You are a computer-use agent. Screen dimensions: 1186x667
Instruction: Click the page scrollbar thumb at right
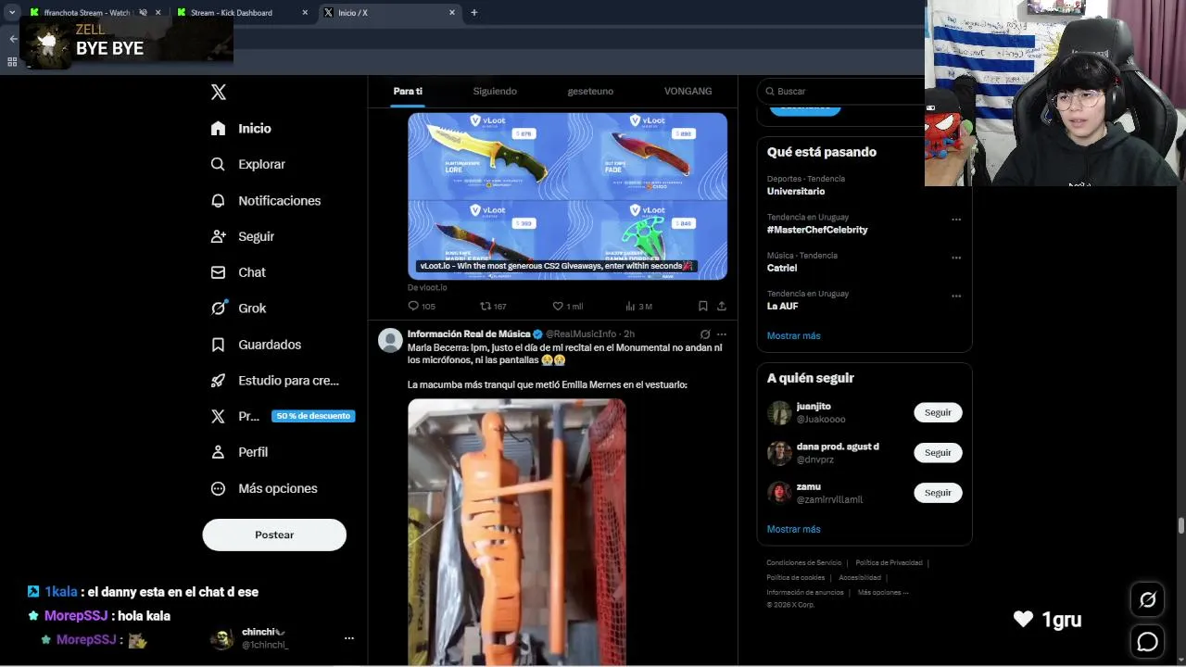click(x=1180, y=525)
